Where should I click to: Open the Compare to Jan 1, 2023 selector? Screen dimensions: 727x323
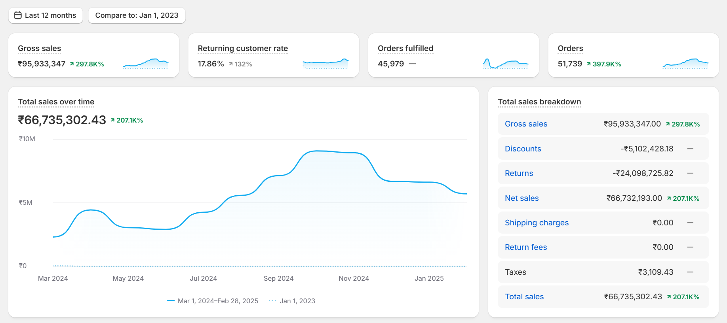137,15
